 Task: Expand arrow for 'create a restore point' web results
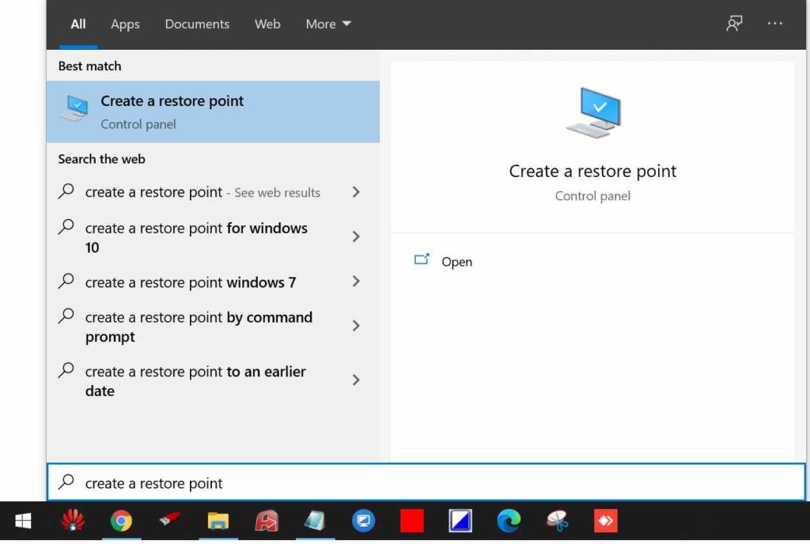(x=356, y=192)
